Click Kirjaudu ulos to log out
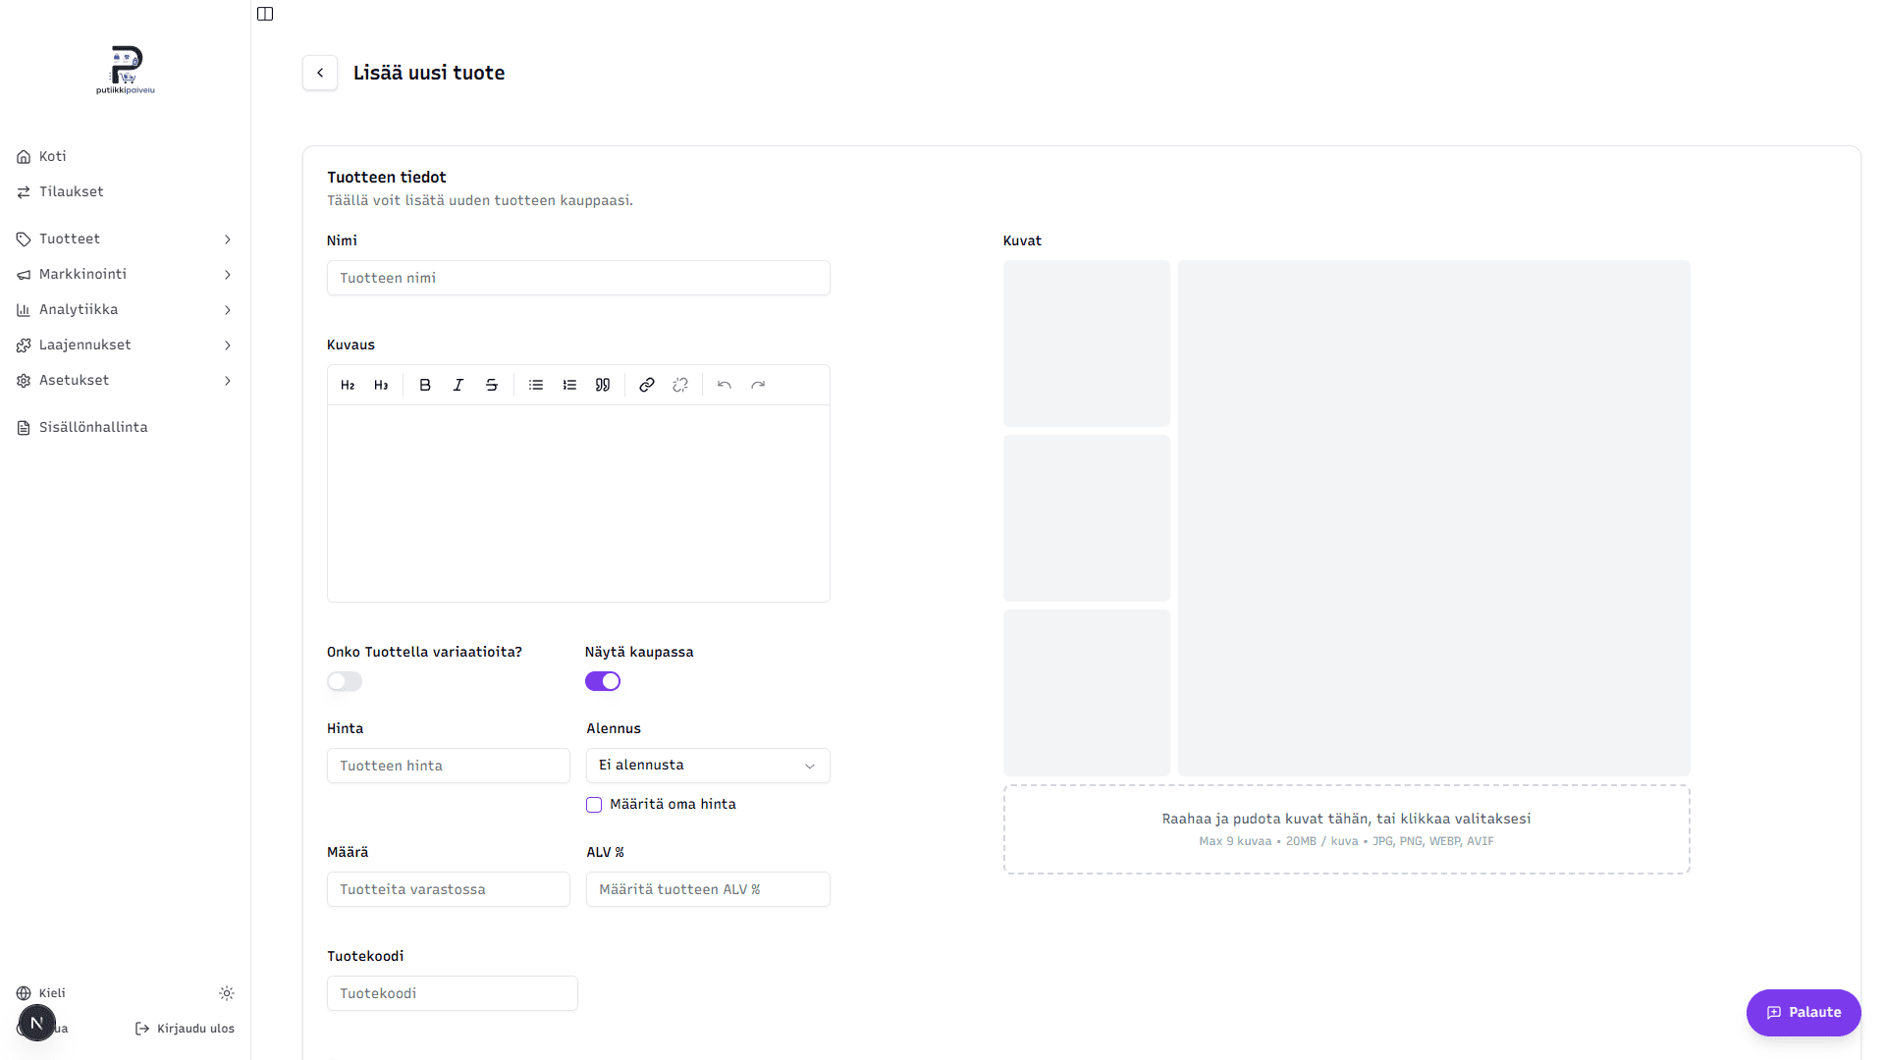1885x1060 pixels. pos(185,1029)
